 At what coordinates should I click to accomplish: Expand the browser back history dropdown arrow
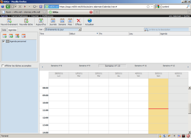[x=16, y=7]
